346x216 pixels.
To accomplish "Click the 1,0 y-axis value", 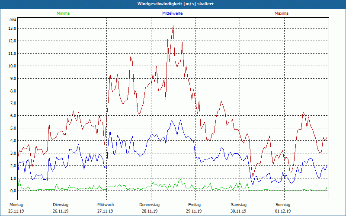I will coord(13,178).
